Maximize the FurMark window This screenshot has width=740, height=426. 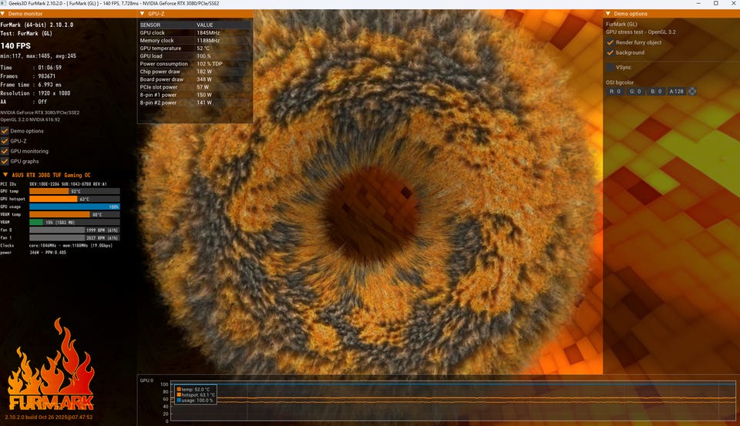[x=716, y=3]
